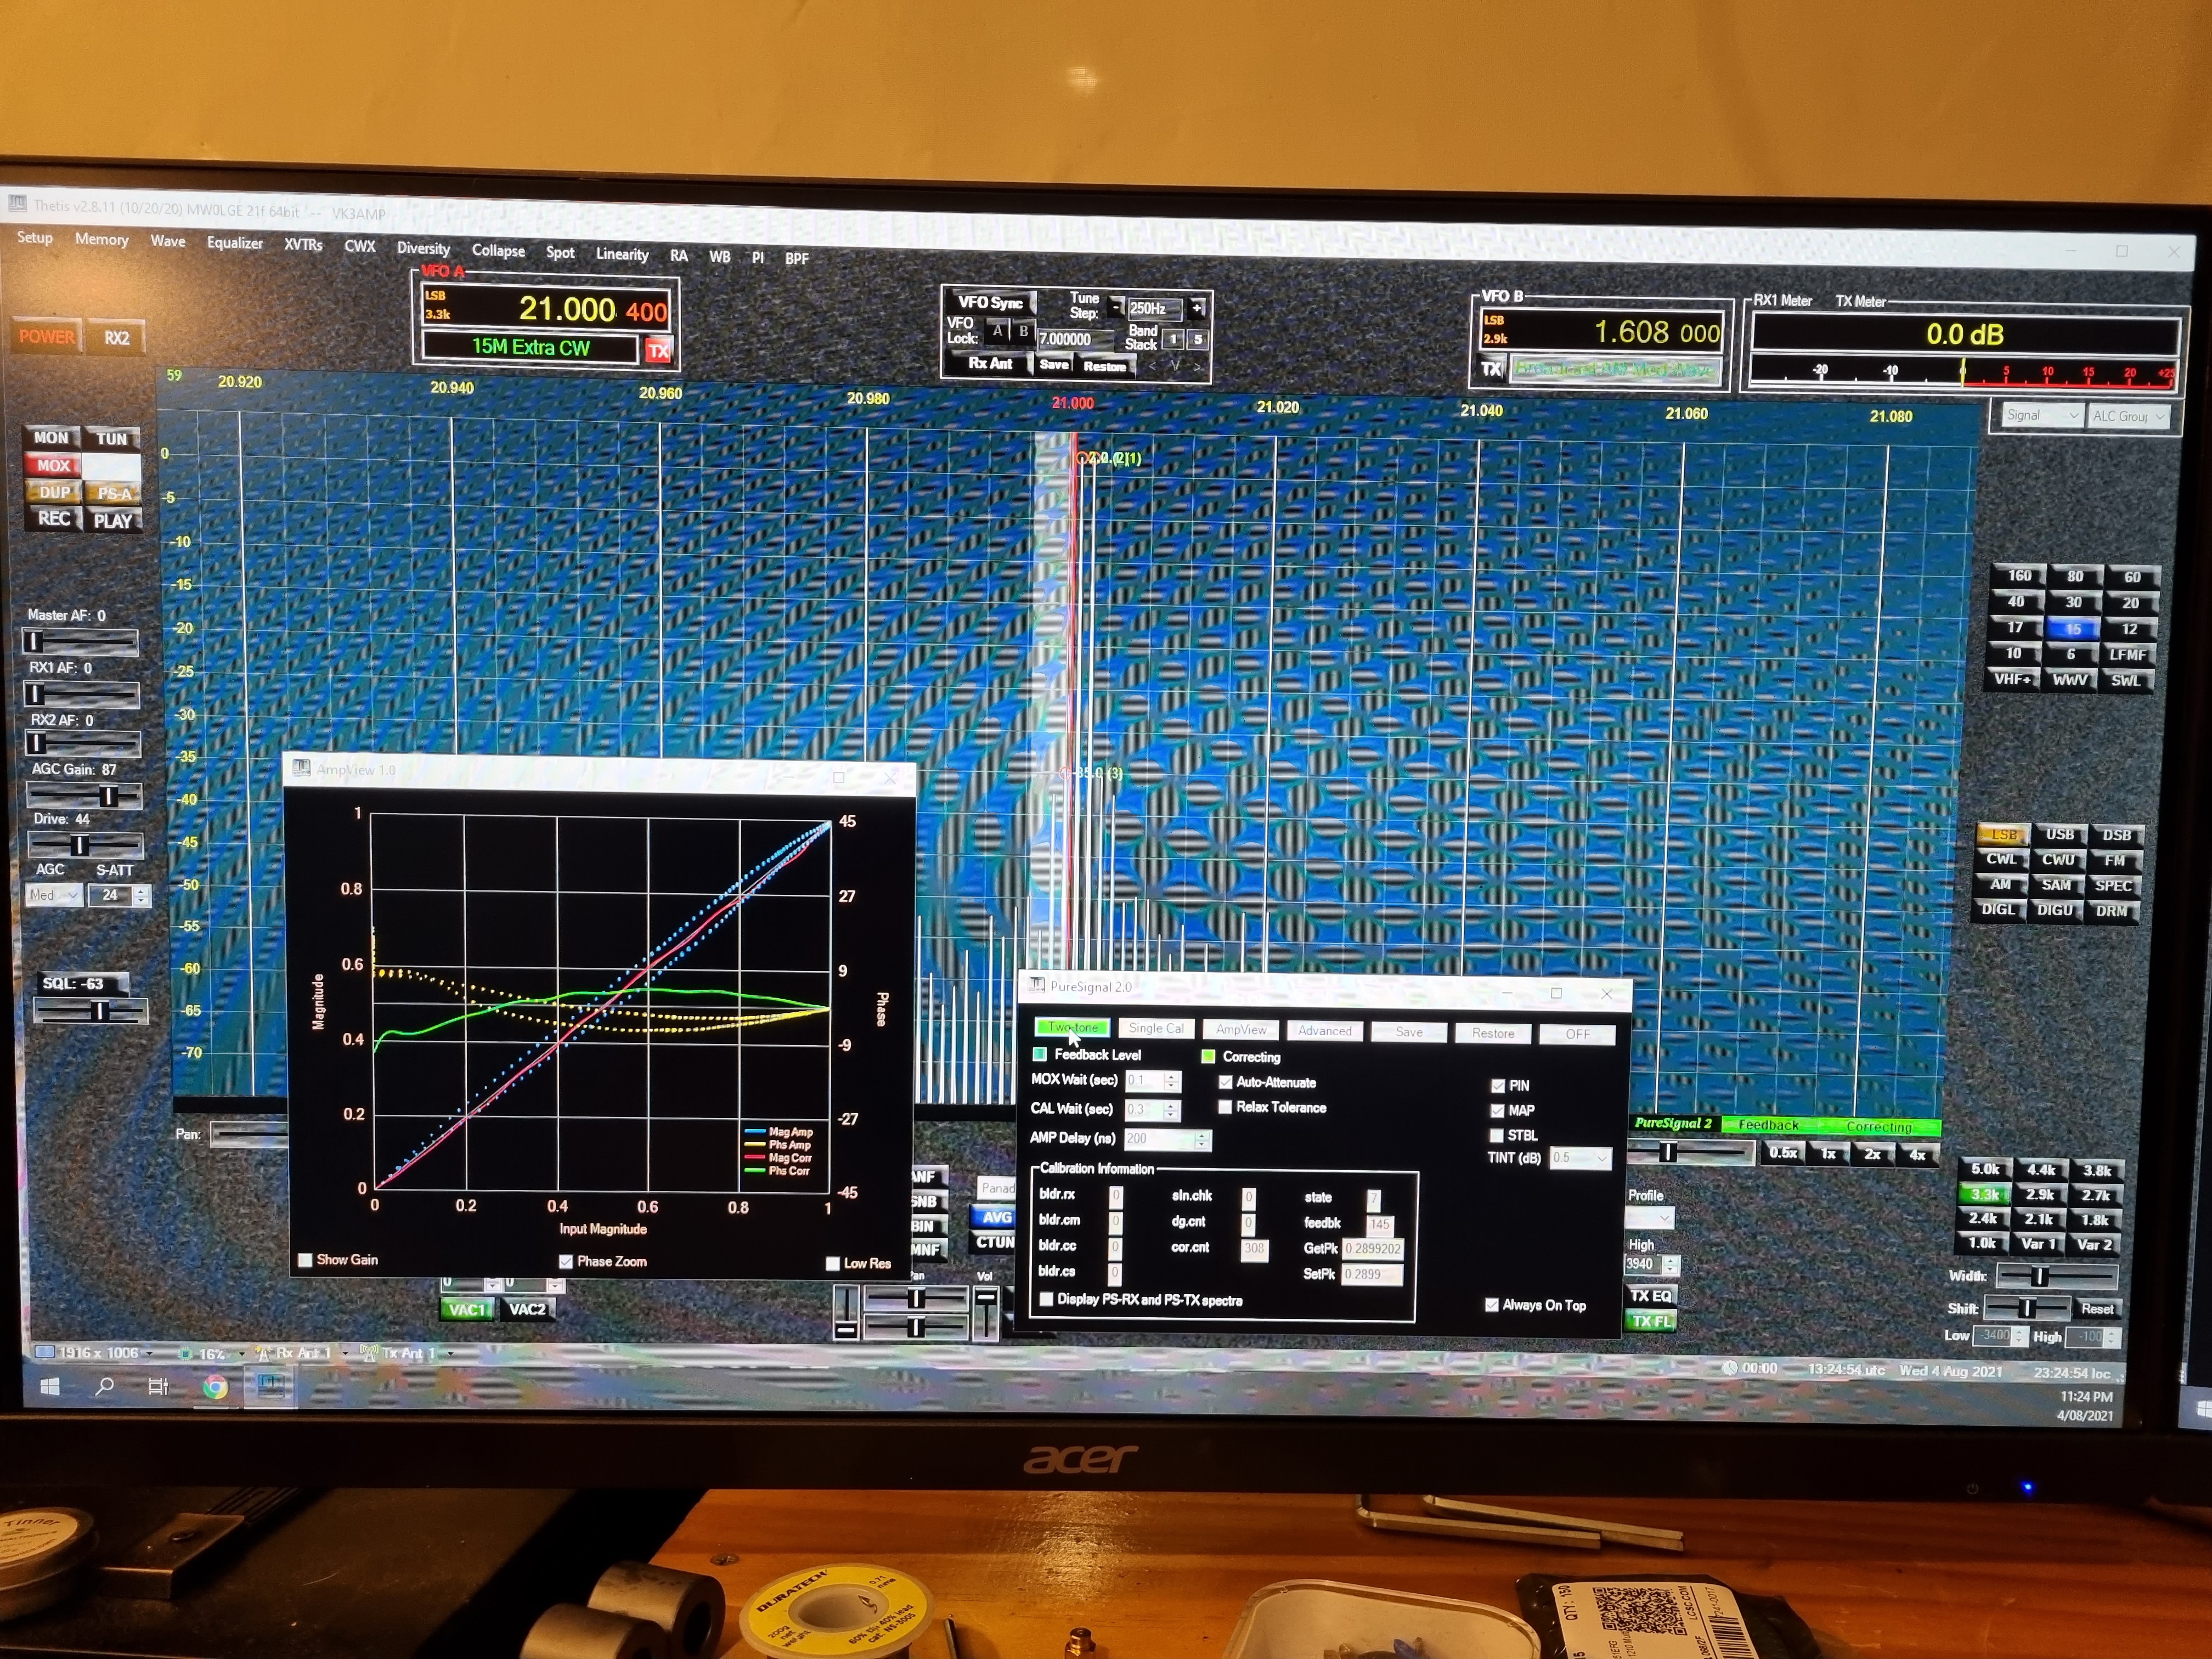2212x1659 pixels.
Task: Toggle the POWER button
Action: 47,337
